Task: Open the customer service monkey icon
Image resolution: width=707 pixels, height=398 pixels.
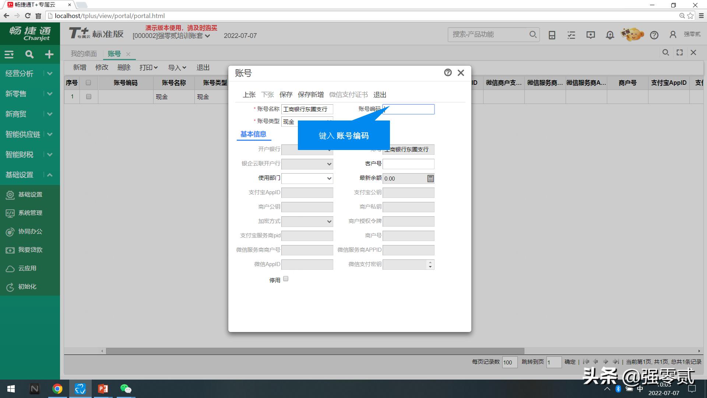Action: [x=632, y=34]
